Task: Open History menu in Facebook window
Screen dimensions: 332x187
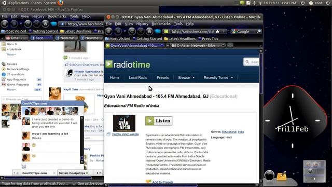Action: 38,16
